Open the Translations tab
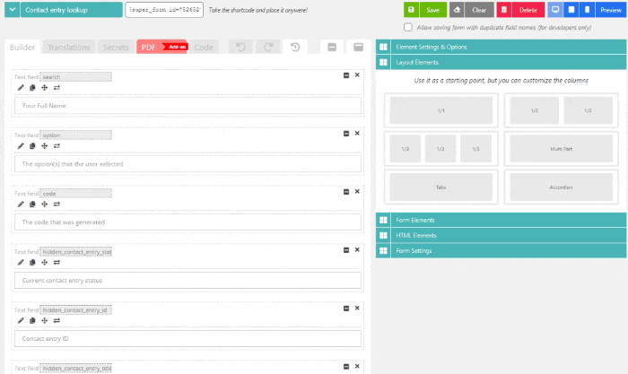This screenshot has height=374, width=628. pyautogui.click(x=69, y=48)
